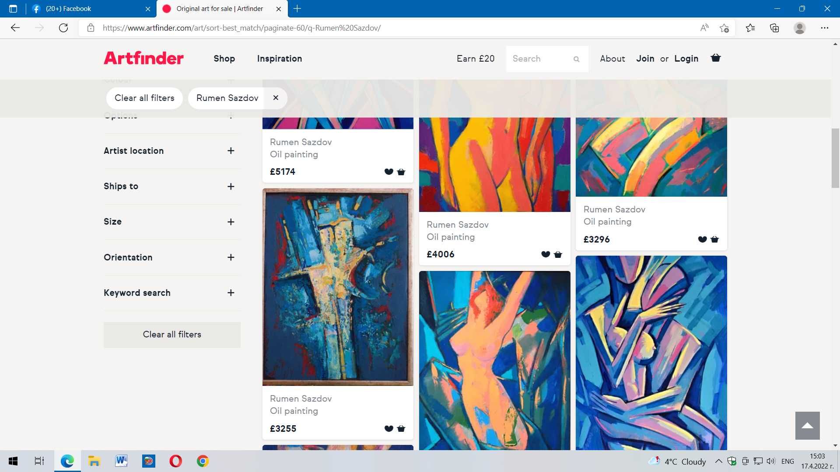This screenshot has width=840, height=472.
Task: Click the Login link
Action: [x=686, y=59]
